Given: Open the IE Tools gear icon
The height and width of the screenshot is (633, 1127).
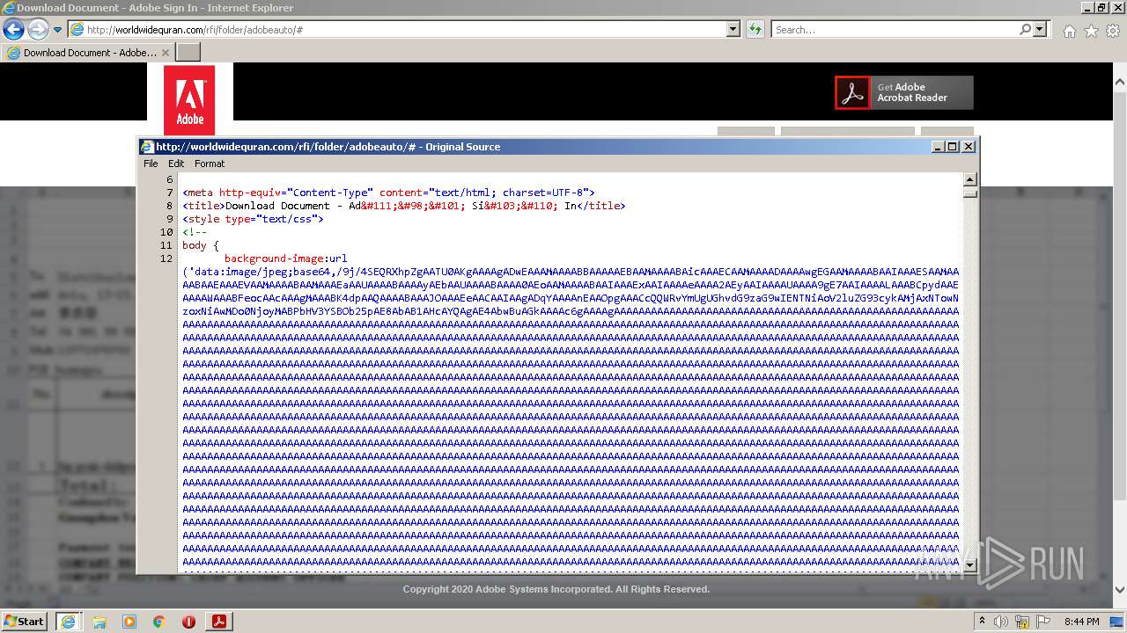Looking at the screenshot, I should click(x=1113, y=31).
